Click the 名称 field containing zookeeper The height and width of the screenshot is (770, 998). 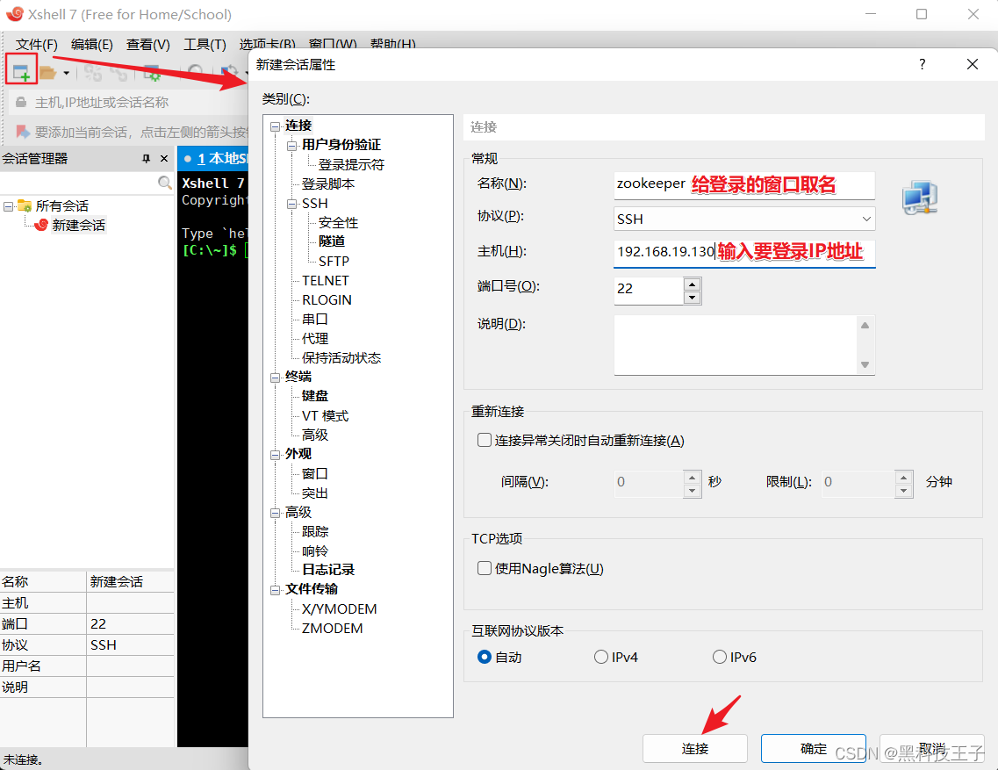(744, 184)
